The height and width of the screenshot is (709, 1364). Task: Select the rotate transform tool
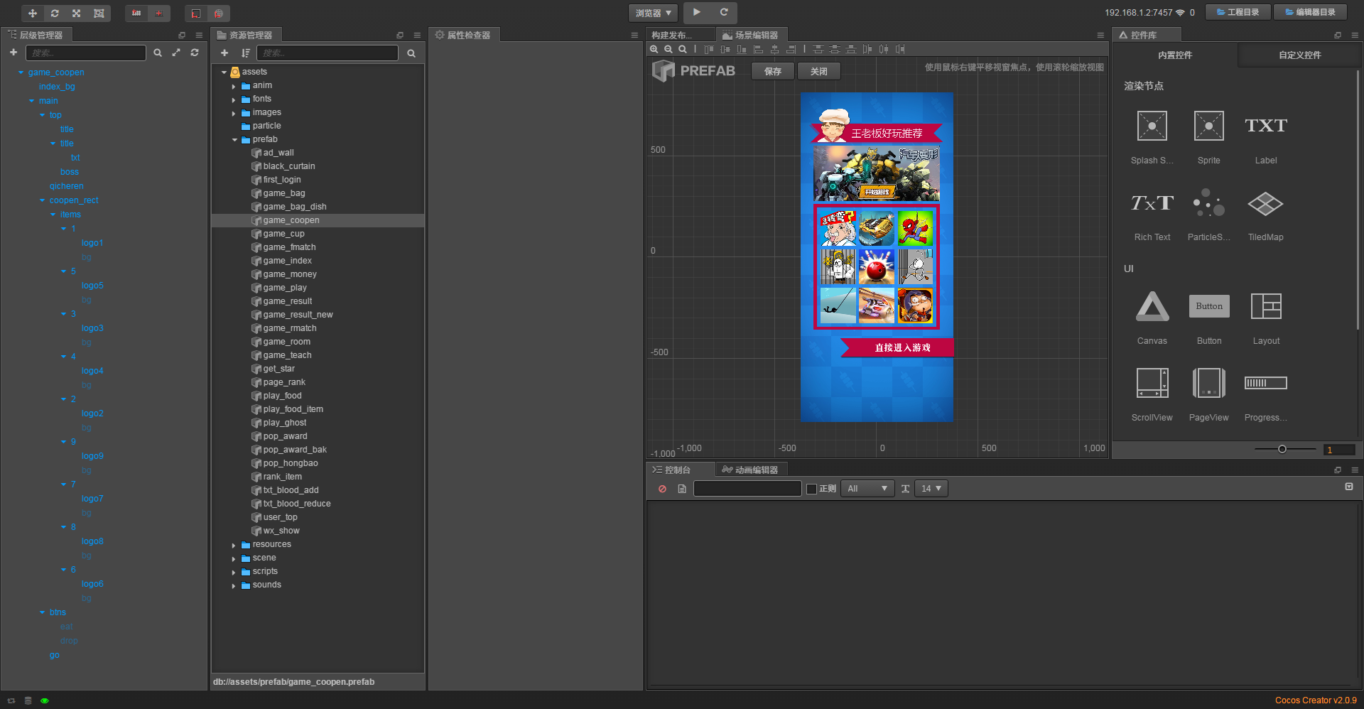pos(55,13)
